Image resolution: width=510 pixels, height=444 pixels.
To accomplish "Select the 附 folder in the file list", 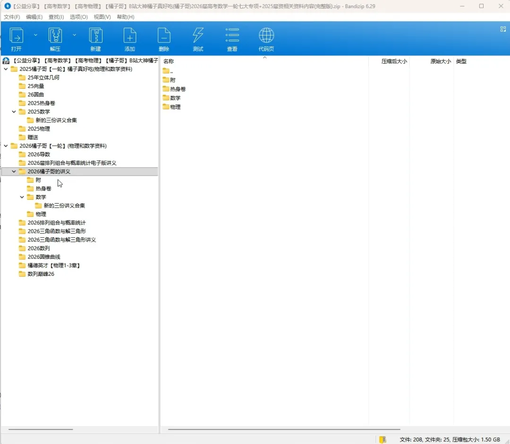I will click(x=169, y=80).
